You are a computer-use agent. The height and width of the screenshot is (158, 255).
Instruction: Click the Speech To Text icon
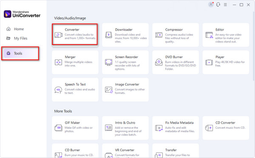point(58,90)
